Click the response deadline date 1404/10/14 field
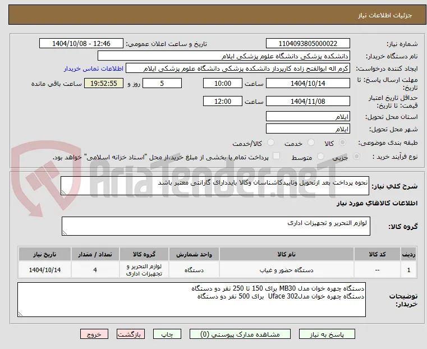The image size is (427, 349). tap(307, 83)
